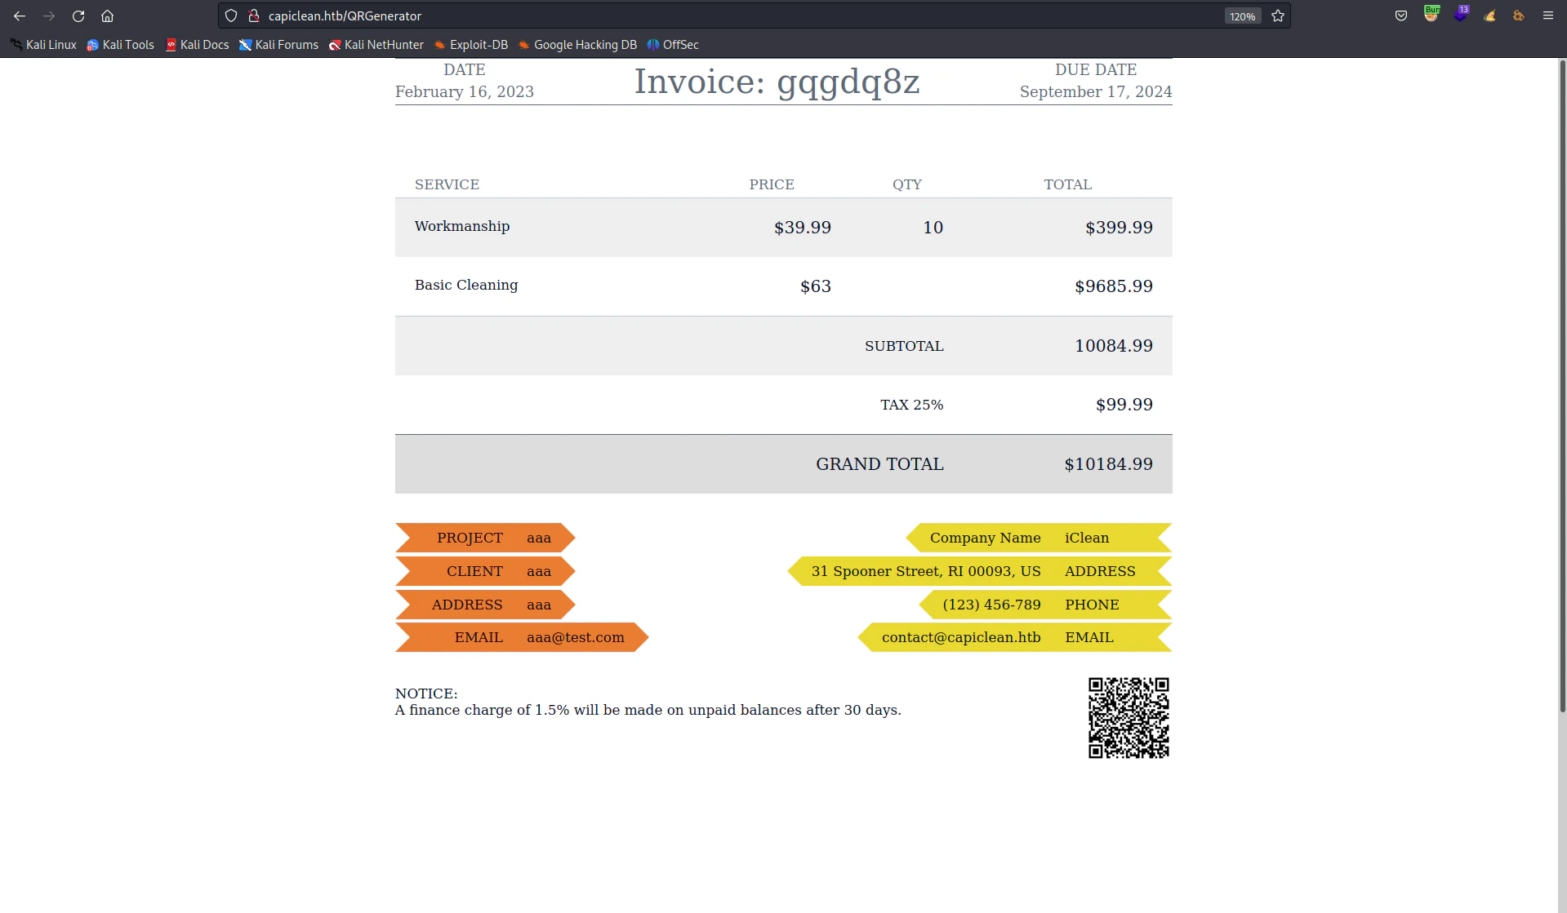Click the client email 'aaa@test.com'
Image resolution: width=1567 pixels, height=913 pixels.
coord(576,637)
